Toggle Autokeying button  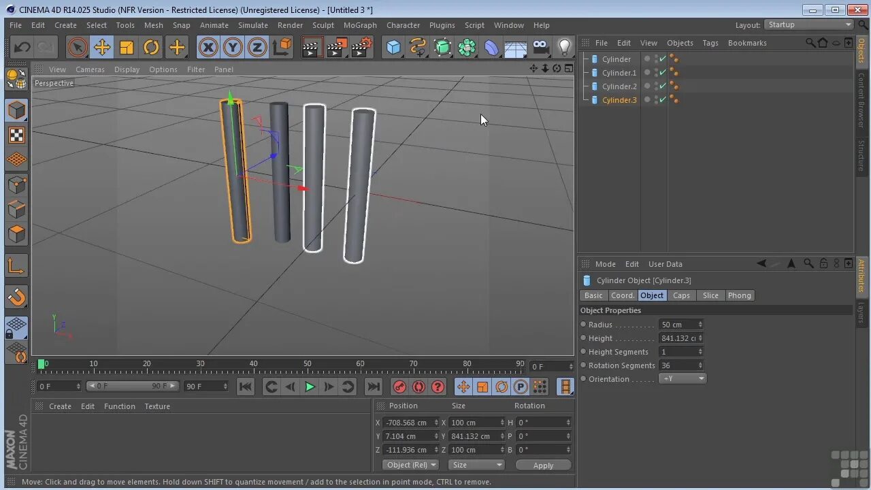click(418, 387)
